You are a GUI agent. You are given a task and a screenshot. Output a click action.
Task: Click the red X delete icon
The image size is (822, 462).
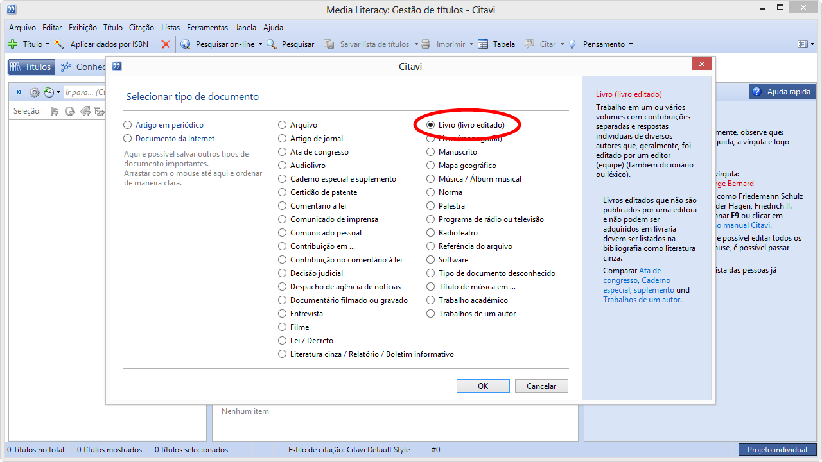(x=166, y=44)
